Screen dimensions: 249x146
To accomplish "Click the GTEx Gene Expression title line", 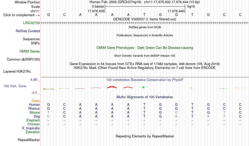I will pyautogui.click(x=145, y=64).
